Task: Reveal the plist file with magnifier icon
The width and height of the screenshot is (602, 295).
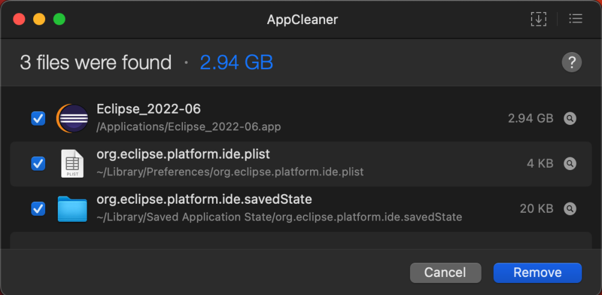Action: (x=569, y=163)
